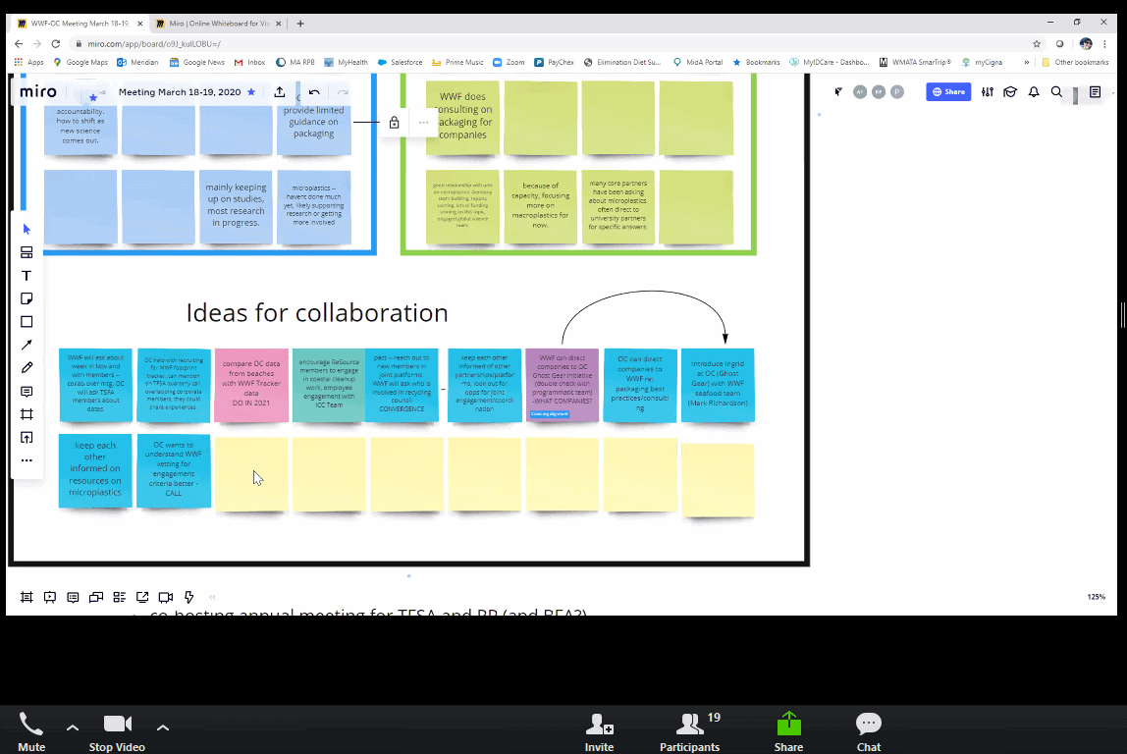This screenshot has height=754, width=1127.
Task: Search the board with the magnifier
Action: [x=1056, y=92]
